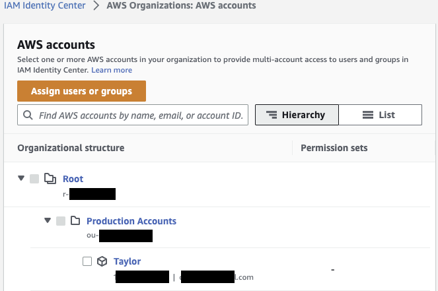Click the Hierarchy view icon
Screen dimensions: 438x291
click(272, 115)
